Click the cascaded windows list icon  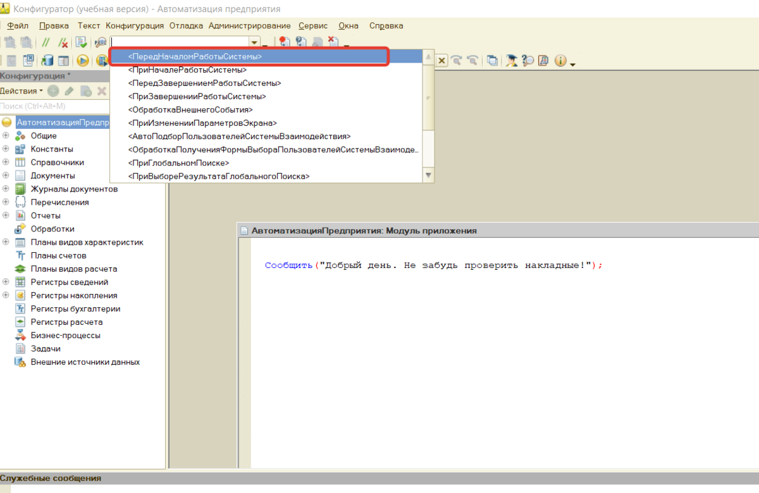coord(492,60)
